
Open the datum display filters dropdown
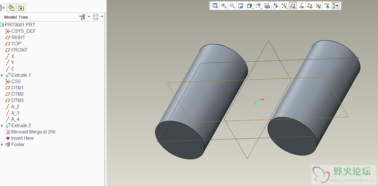point(284,6)
